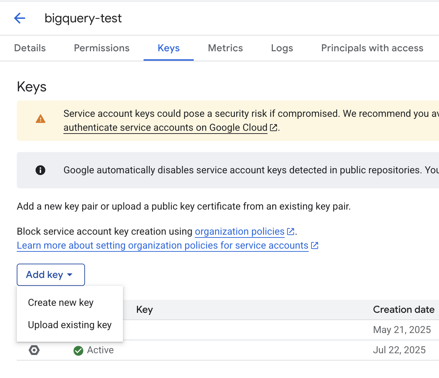This screenshot has height=378, width=439.
Task: Follow "Learn more about setting organization policies" link
Action: pos(162,245)
